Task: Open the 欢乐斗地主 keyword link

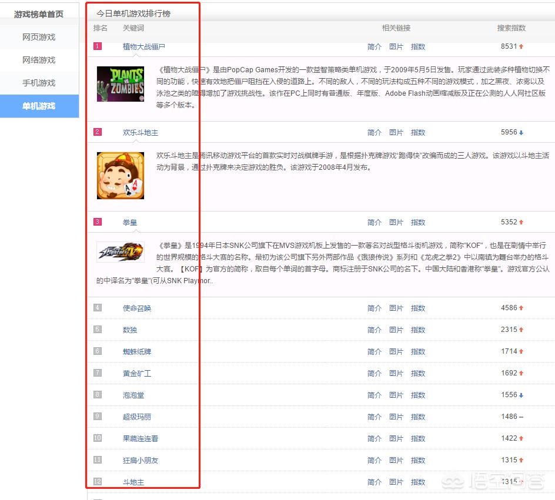Action: tap(140, 133)
